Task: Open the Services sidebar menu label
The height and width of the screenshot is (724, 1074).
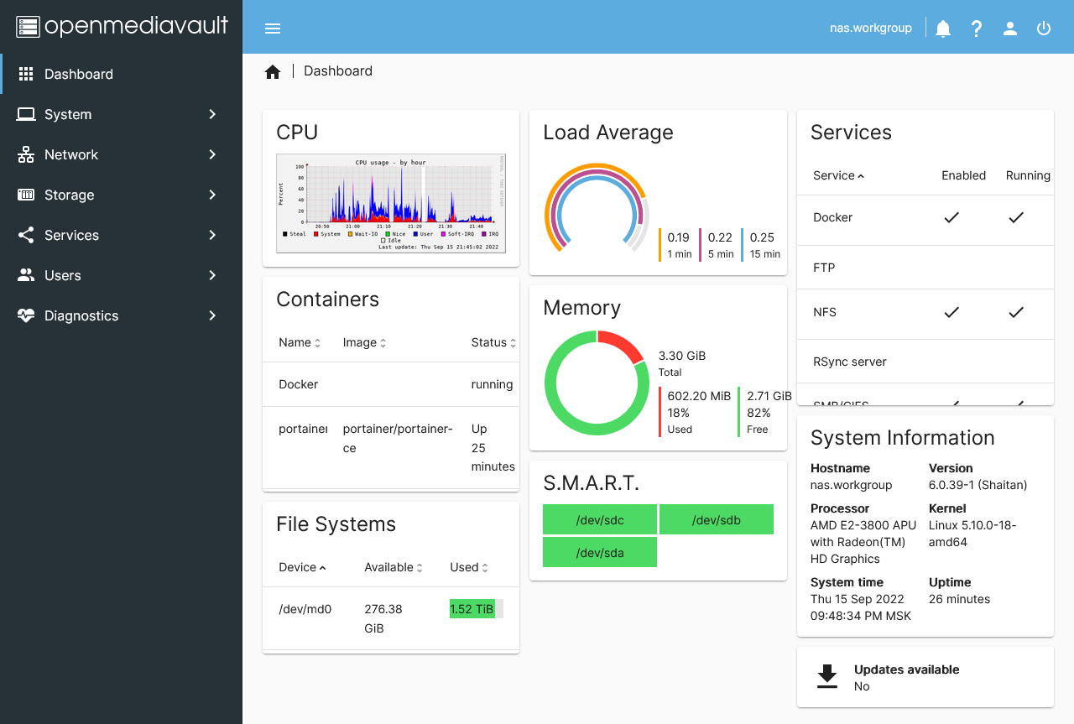Action: (x=71, y=235)
